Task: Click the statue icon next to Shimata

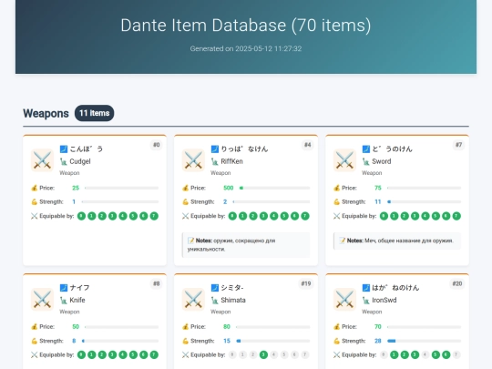Action: tap(215, 301)
